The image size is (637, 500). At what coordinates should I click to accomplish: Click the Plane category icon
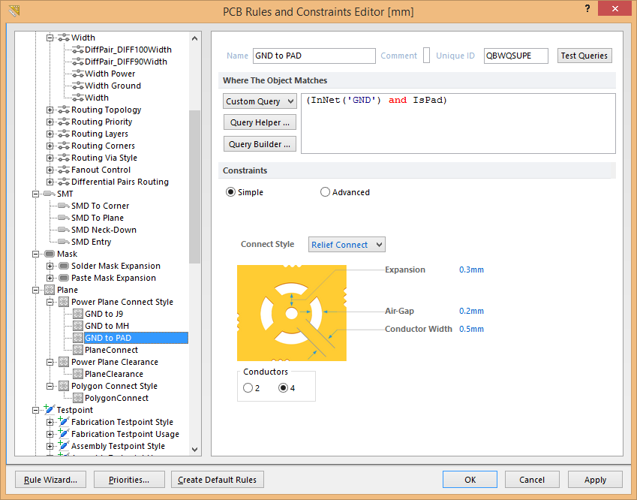tap(50, 290)
